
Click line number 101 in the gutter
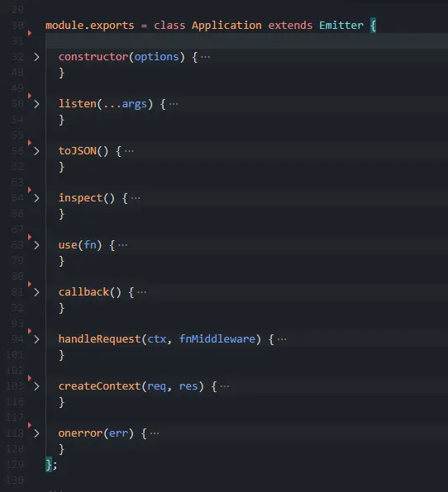coord(15,355)
